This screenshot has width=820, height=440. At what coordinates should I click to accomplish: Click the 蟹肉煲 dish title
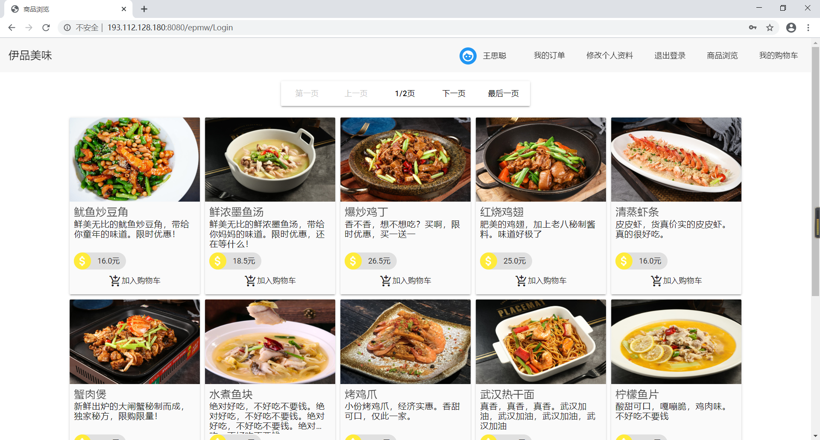point(90,394)
